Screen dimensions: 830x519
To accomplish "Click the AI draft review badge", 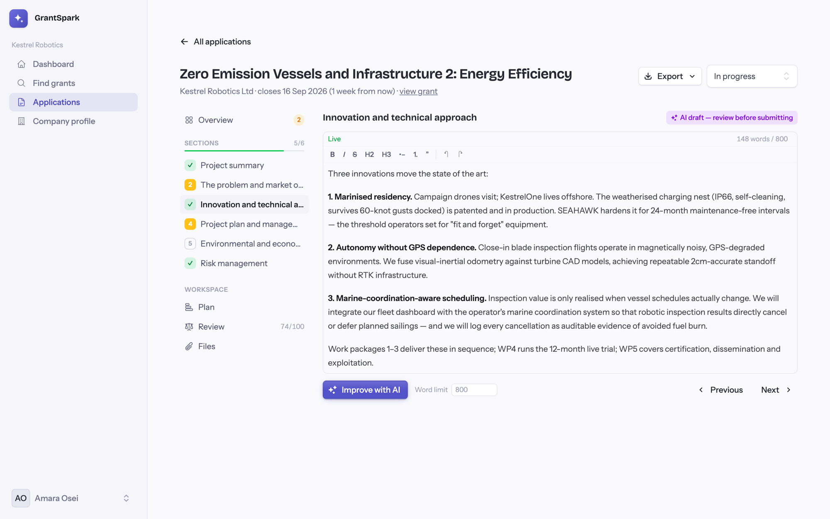I will (732, 118).
